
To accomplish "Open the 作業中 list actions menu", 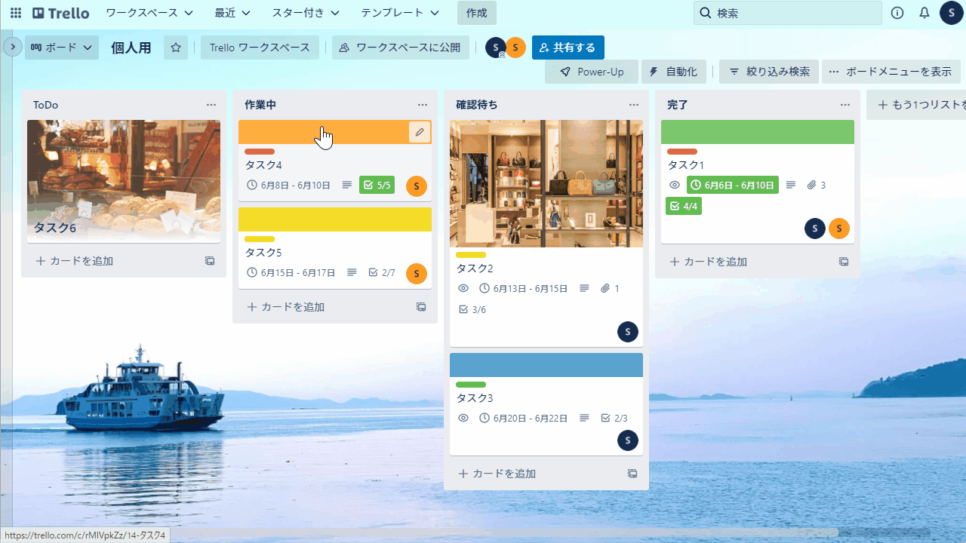I will [423, 105].
